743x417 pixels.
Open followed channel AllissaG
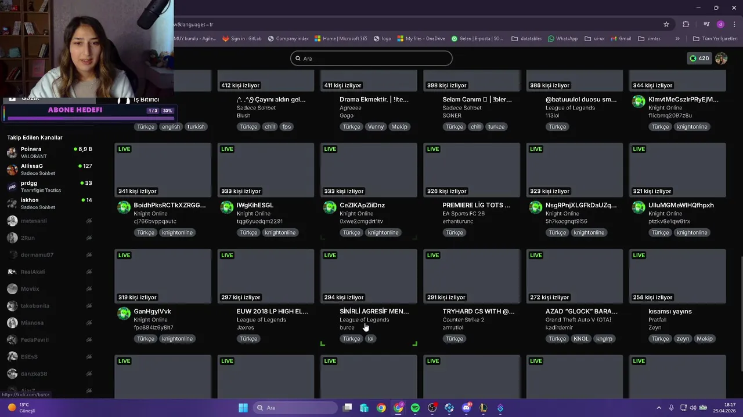tap(49, 169)
